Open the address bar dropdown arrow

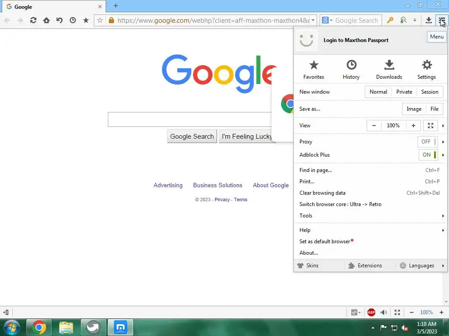coord(313,20)
